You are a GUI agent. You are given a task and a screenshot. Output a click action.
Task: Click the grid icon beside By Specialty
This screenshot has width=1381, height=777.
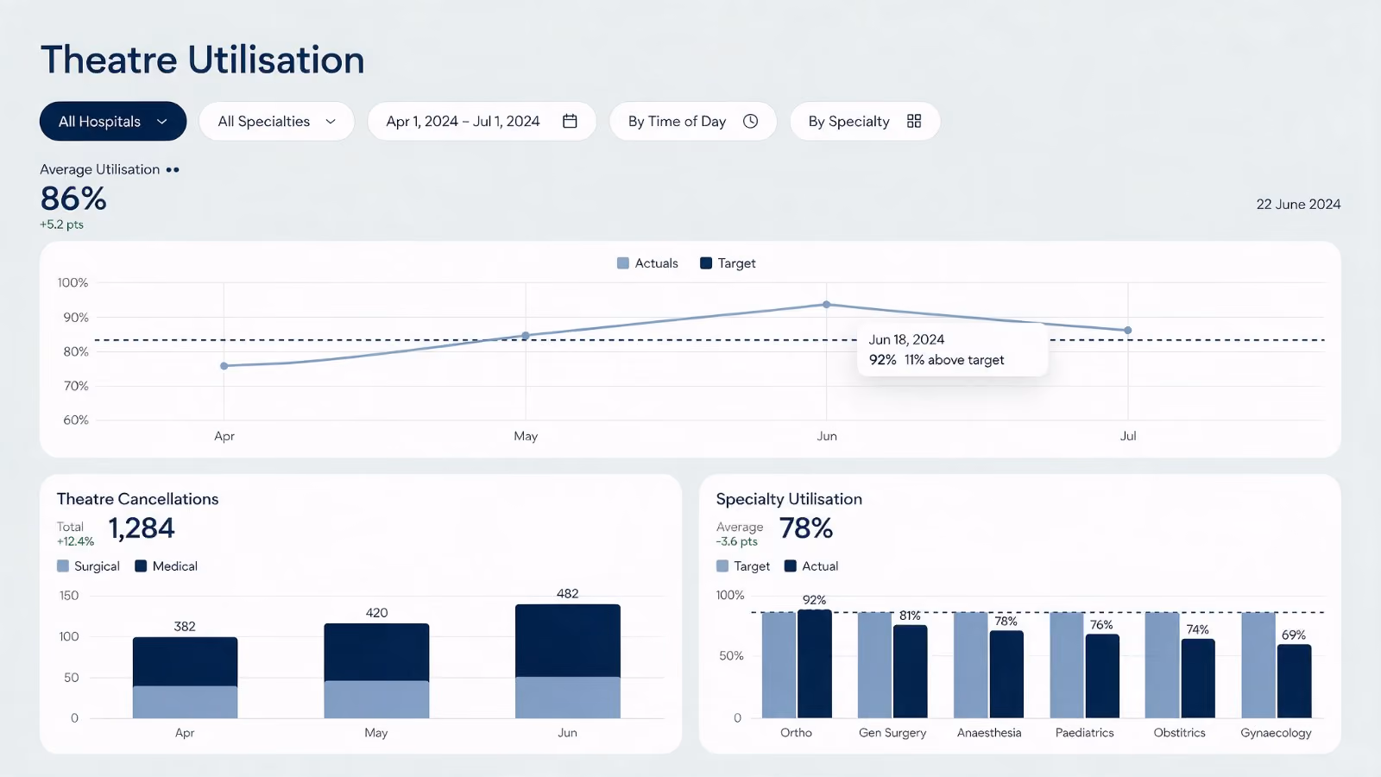pyautogui.click(x=914, y=122)
